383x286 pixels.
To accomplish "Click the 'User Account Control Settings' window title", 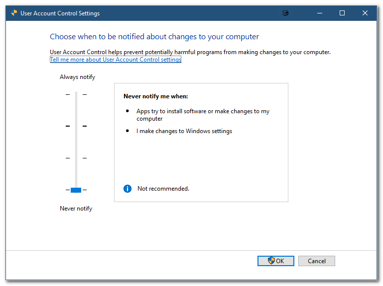I will click(60, 13).
